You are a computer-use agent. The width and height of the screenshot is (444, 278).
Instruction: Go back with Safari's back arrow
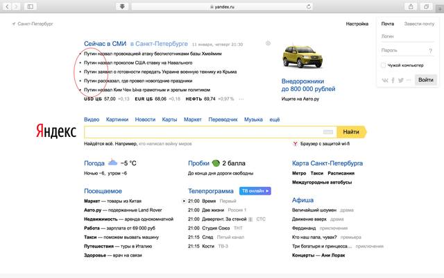pyautogui.click(x=8, y=6)
